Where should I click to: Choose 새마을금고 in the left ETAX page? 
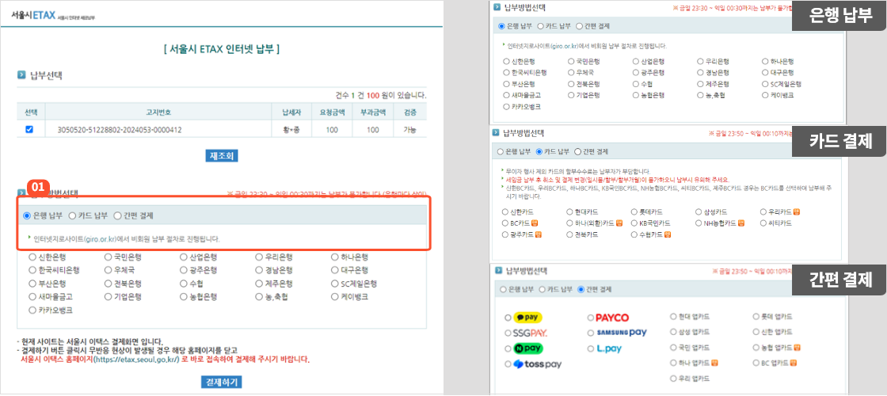coord(32,296)
